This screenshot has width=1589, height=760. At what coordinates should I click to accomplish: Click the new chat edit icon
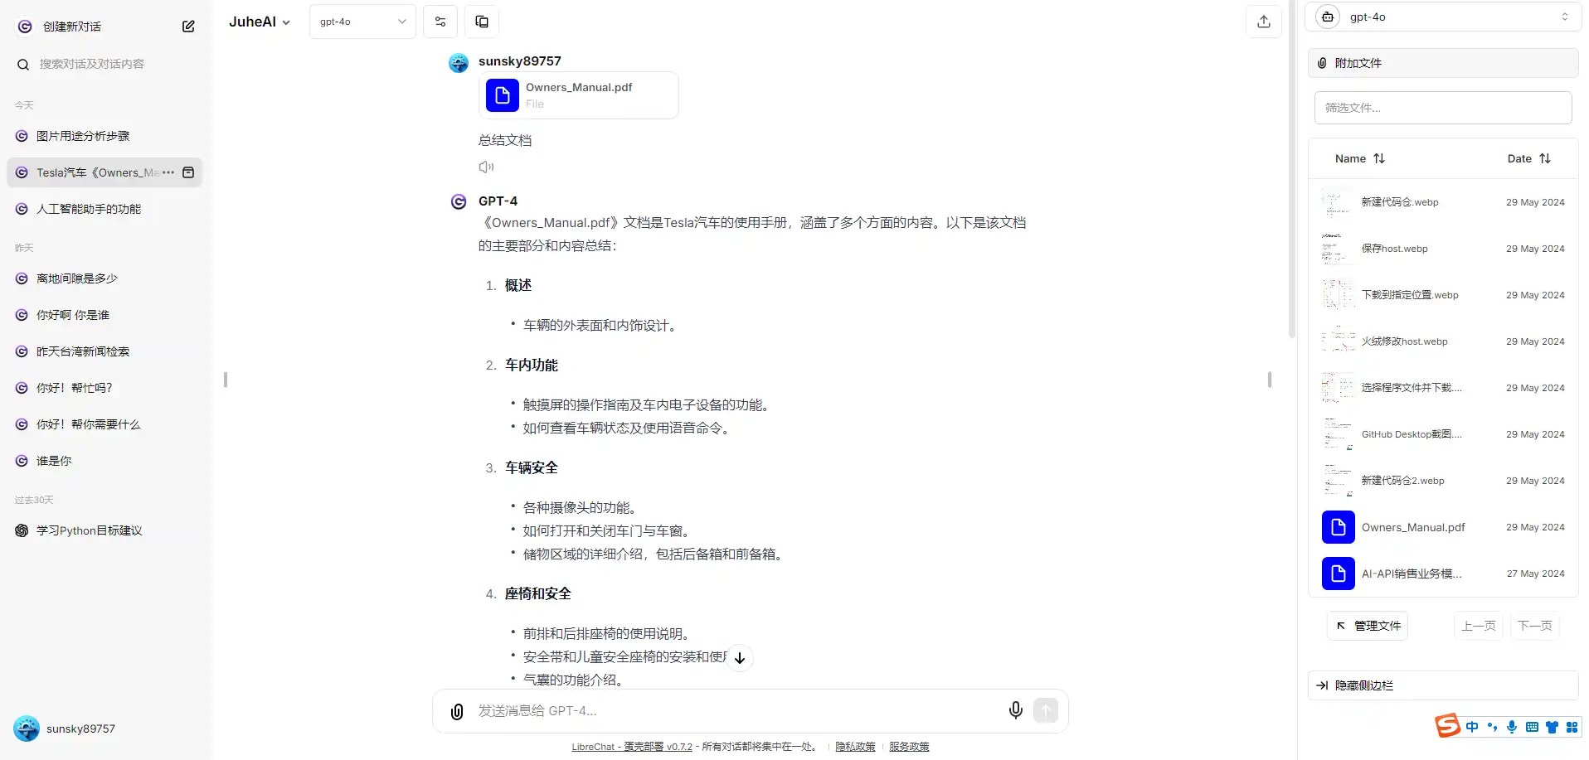click(188, 27)
